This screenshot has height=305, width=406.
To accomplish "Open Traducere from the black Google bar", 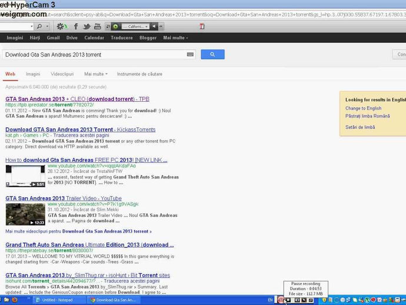I will point(122,38).
